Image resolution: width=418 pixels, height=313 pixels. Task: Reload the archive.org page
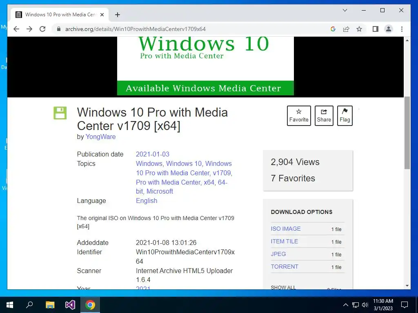tap(42, 29)
